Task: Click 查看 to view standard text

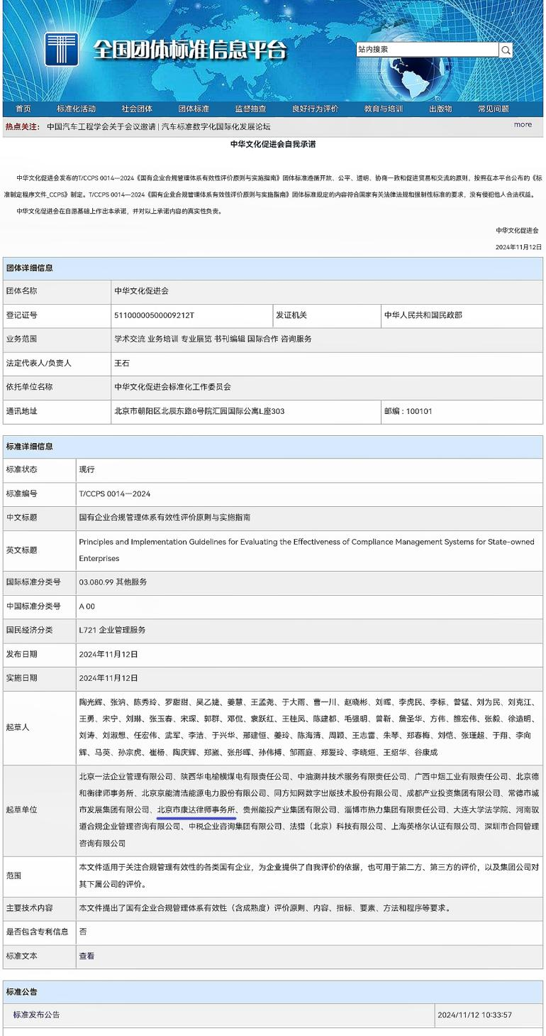Action: click(x=87, y=956)
